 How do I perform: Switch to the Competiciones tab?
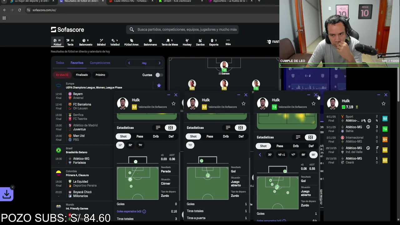(x=100, y=63)
